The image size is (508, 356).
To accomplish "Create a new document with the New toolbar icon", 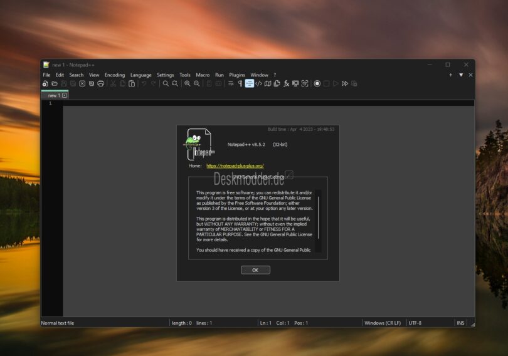I will 45,83.
